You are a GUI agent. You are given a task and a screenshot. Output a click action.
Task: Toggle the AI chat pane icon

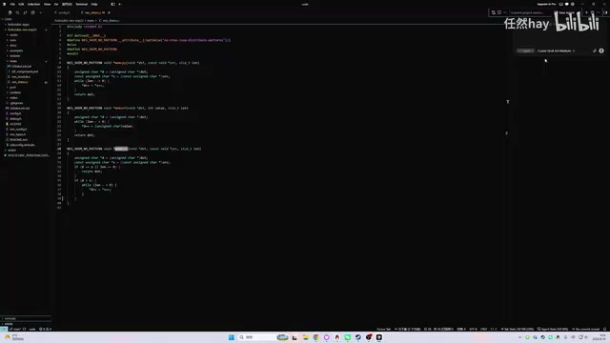(x=567, y=4)
